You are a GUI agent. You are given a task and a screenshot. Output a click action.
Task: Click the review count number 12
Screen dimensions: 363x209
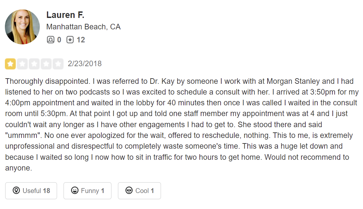coord(81,40)
